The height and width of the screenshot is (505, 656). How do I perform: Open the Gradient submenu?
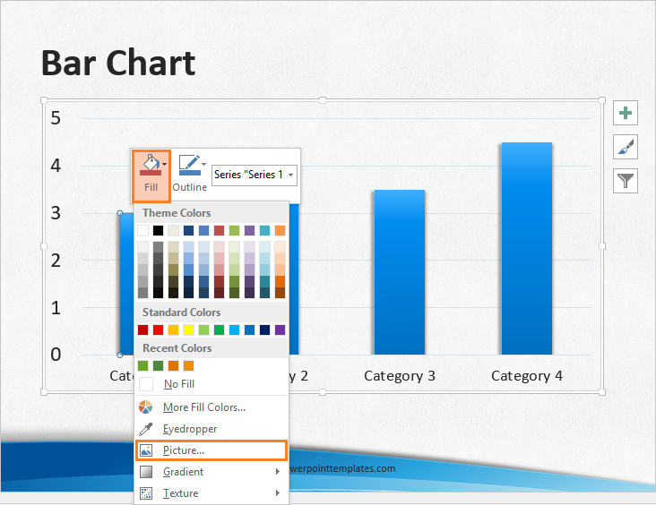tap(211, 472)
